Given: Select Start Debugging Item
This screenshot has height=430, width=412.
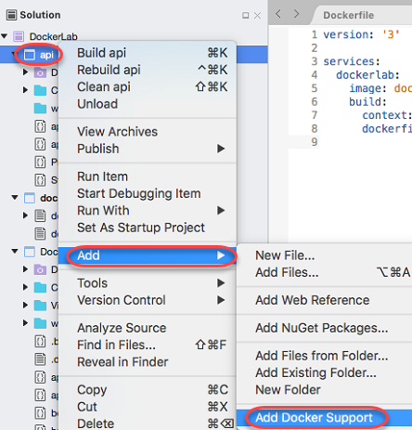Looking at the screenshot, I should (148, 194).
